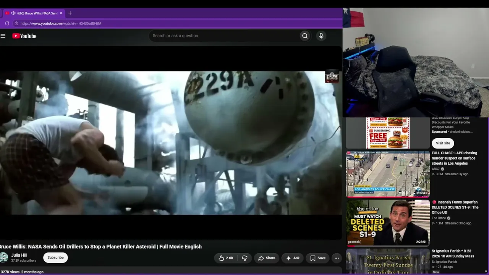Open the Burger King coupon ad thumbnail
The image size is (489, 275).
click(388, 133)
